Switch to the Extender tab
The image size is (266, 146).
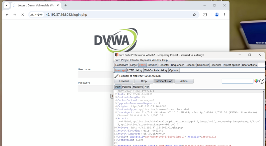[215, 65]
